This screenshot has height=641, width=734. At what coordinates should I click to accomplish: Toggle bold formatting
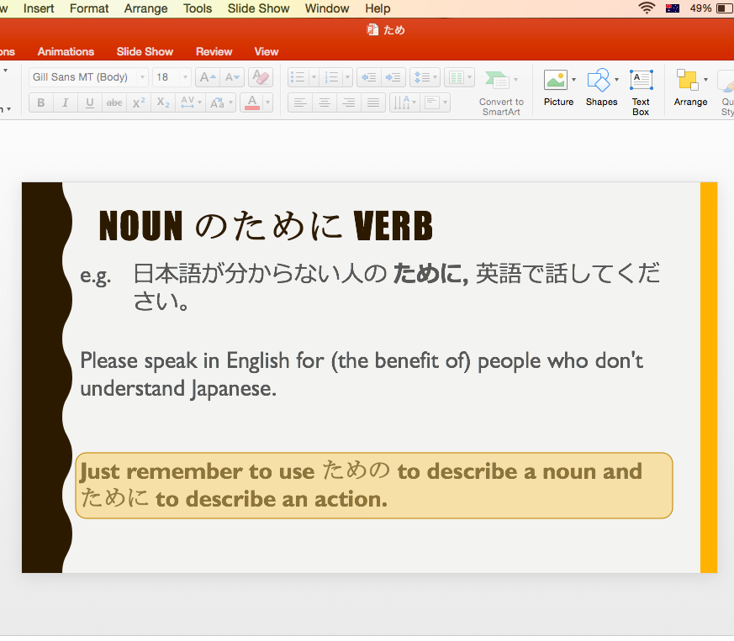point(40,102)
